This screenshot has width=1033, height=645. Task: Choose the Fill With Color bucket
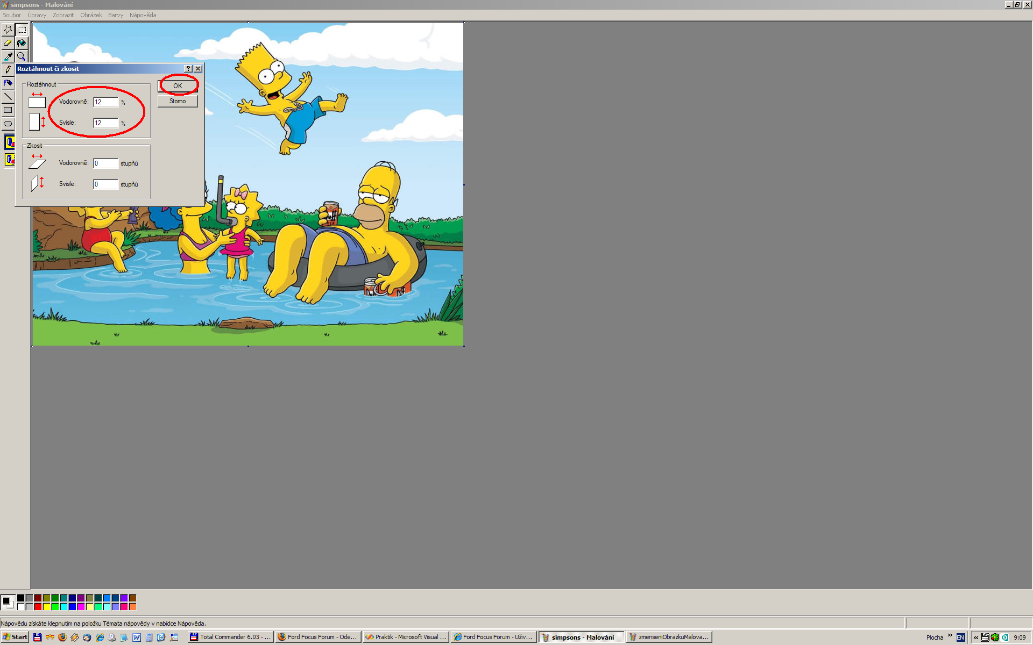click(x=22, y=43)
